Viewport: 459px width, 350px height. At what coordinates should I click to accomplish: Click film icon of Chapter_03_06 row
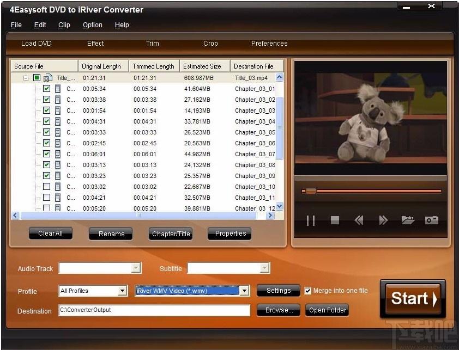point(58,143)
